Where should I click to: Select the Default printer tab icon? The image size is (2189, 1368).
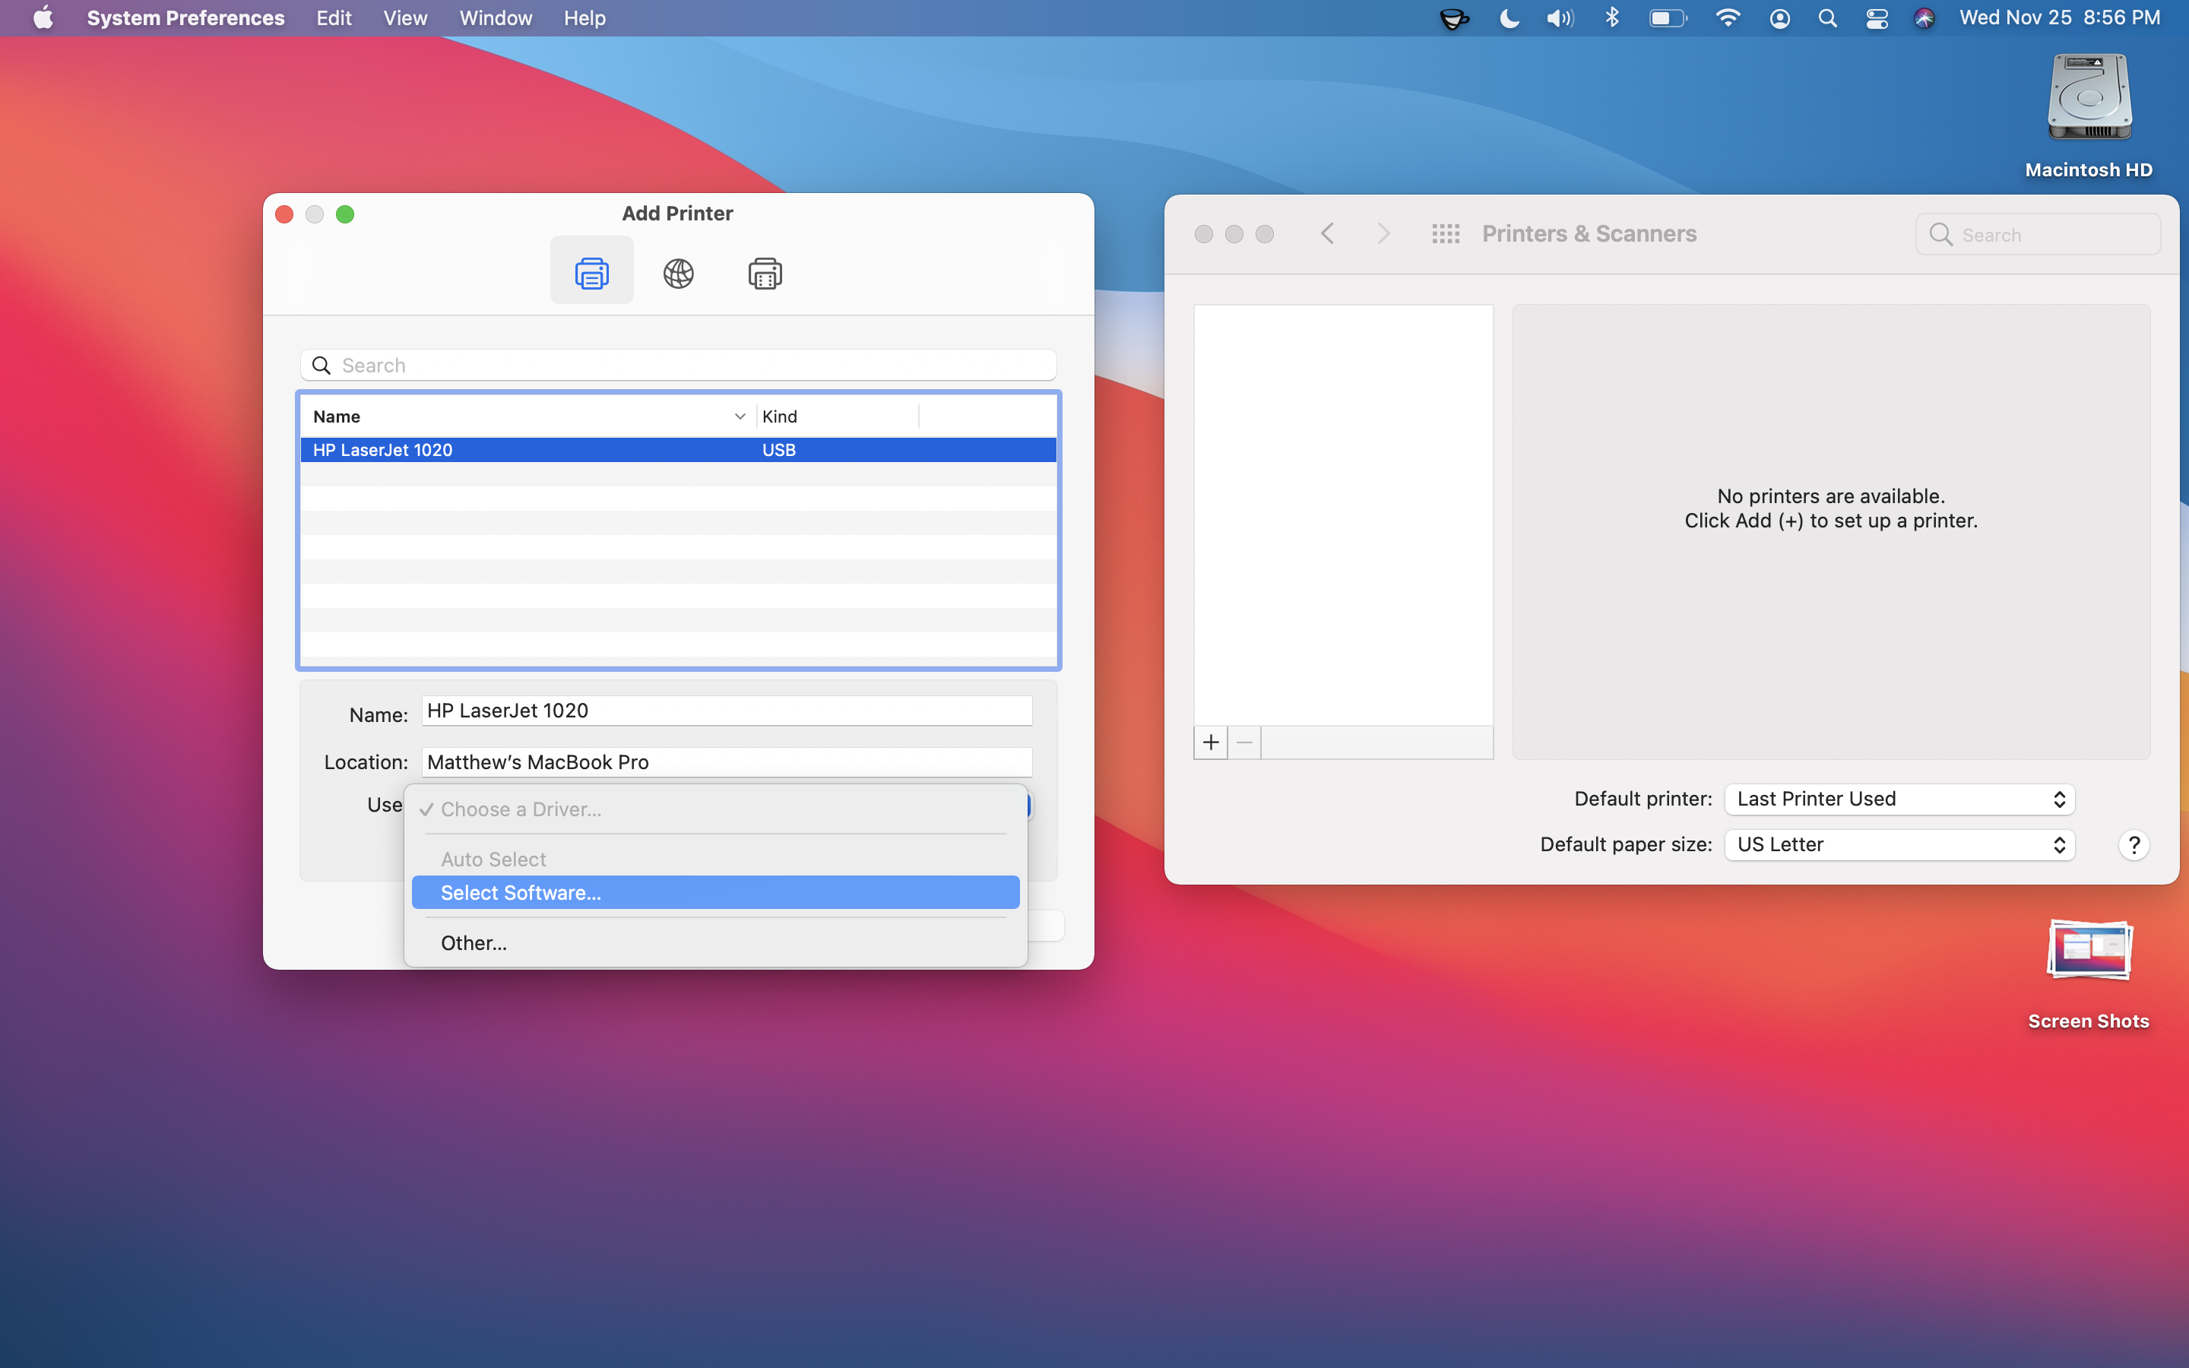[591, 272]
